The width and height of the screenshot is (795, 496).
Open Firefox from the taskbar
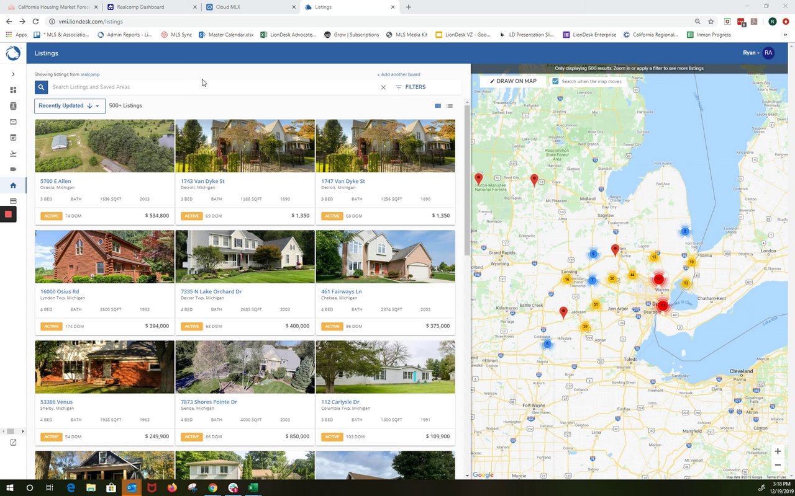[x=172, y=488]
